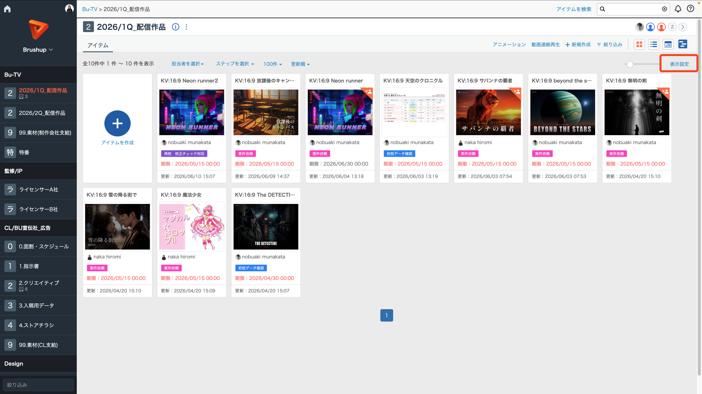Expand the Brushup workspace dropdown

pos(38,50)
